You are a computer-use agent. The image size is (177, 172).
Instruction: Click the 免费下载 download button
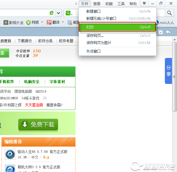point(38,124)
